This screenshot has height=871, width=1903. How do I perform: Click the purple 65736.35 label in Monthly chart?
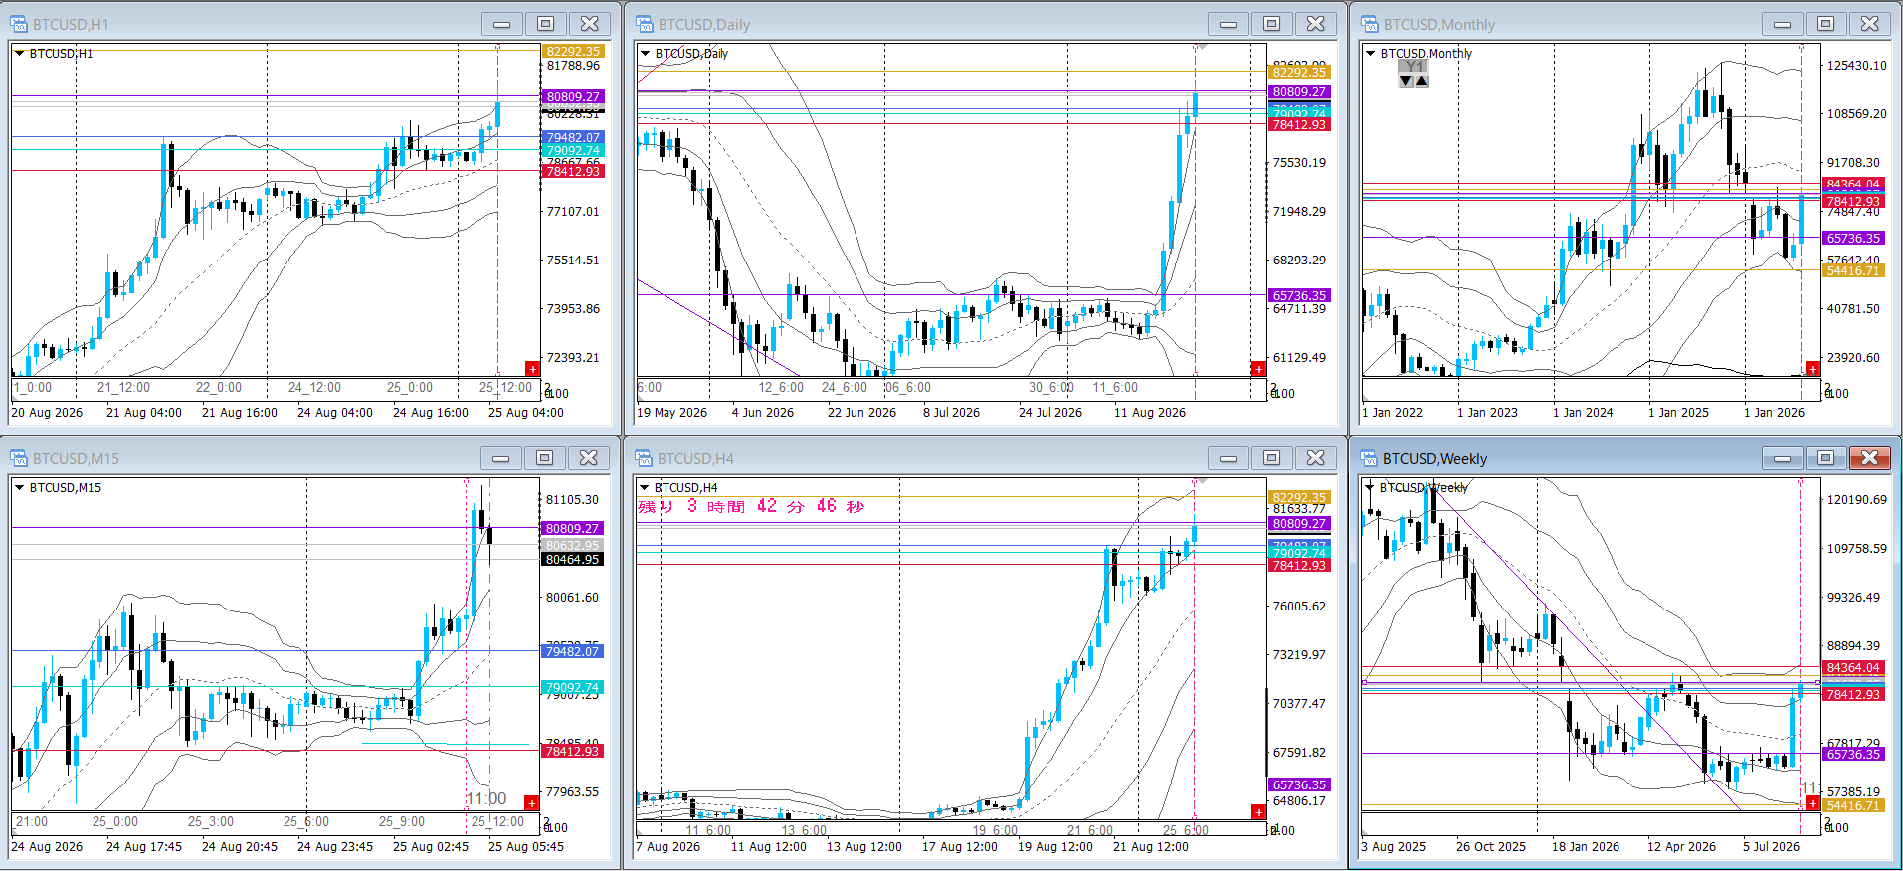coord(1852,239)
